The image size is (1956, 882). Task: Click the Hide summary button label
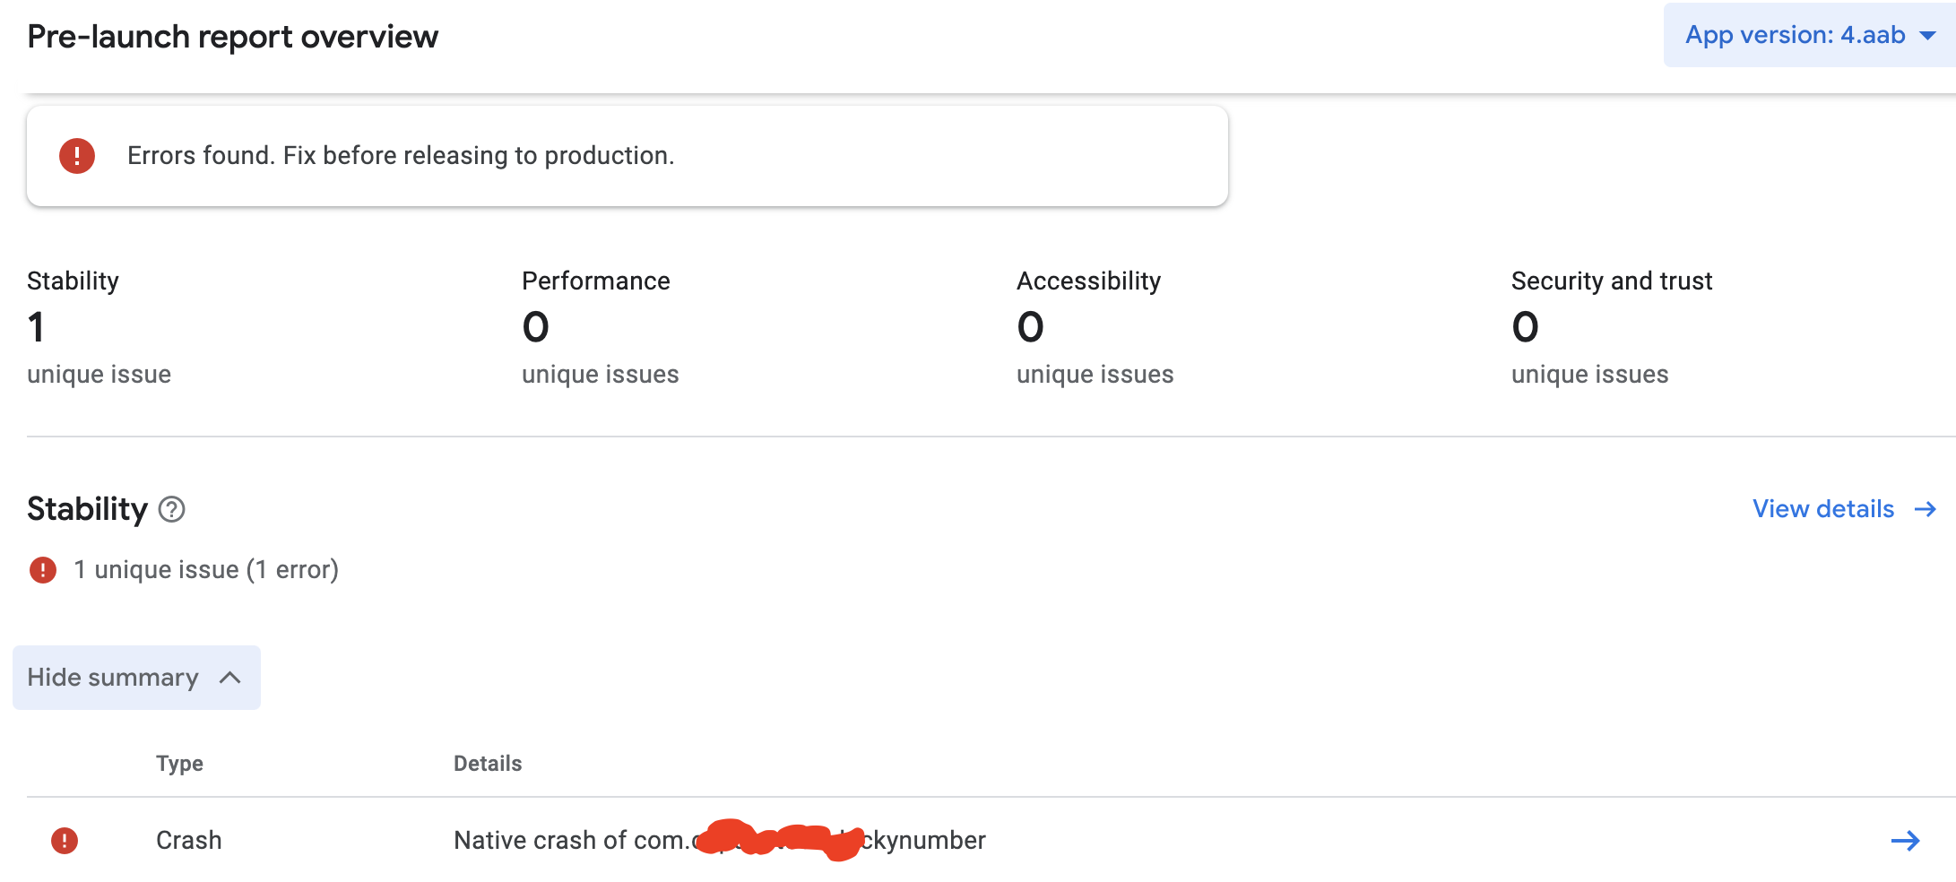pos(113,678)
